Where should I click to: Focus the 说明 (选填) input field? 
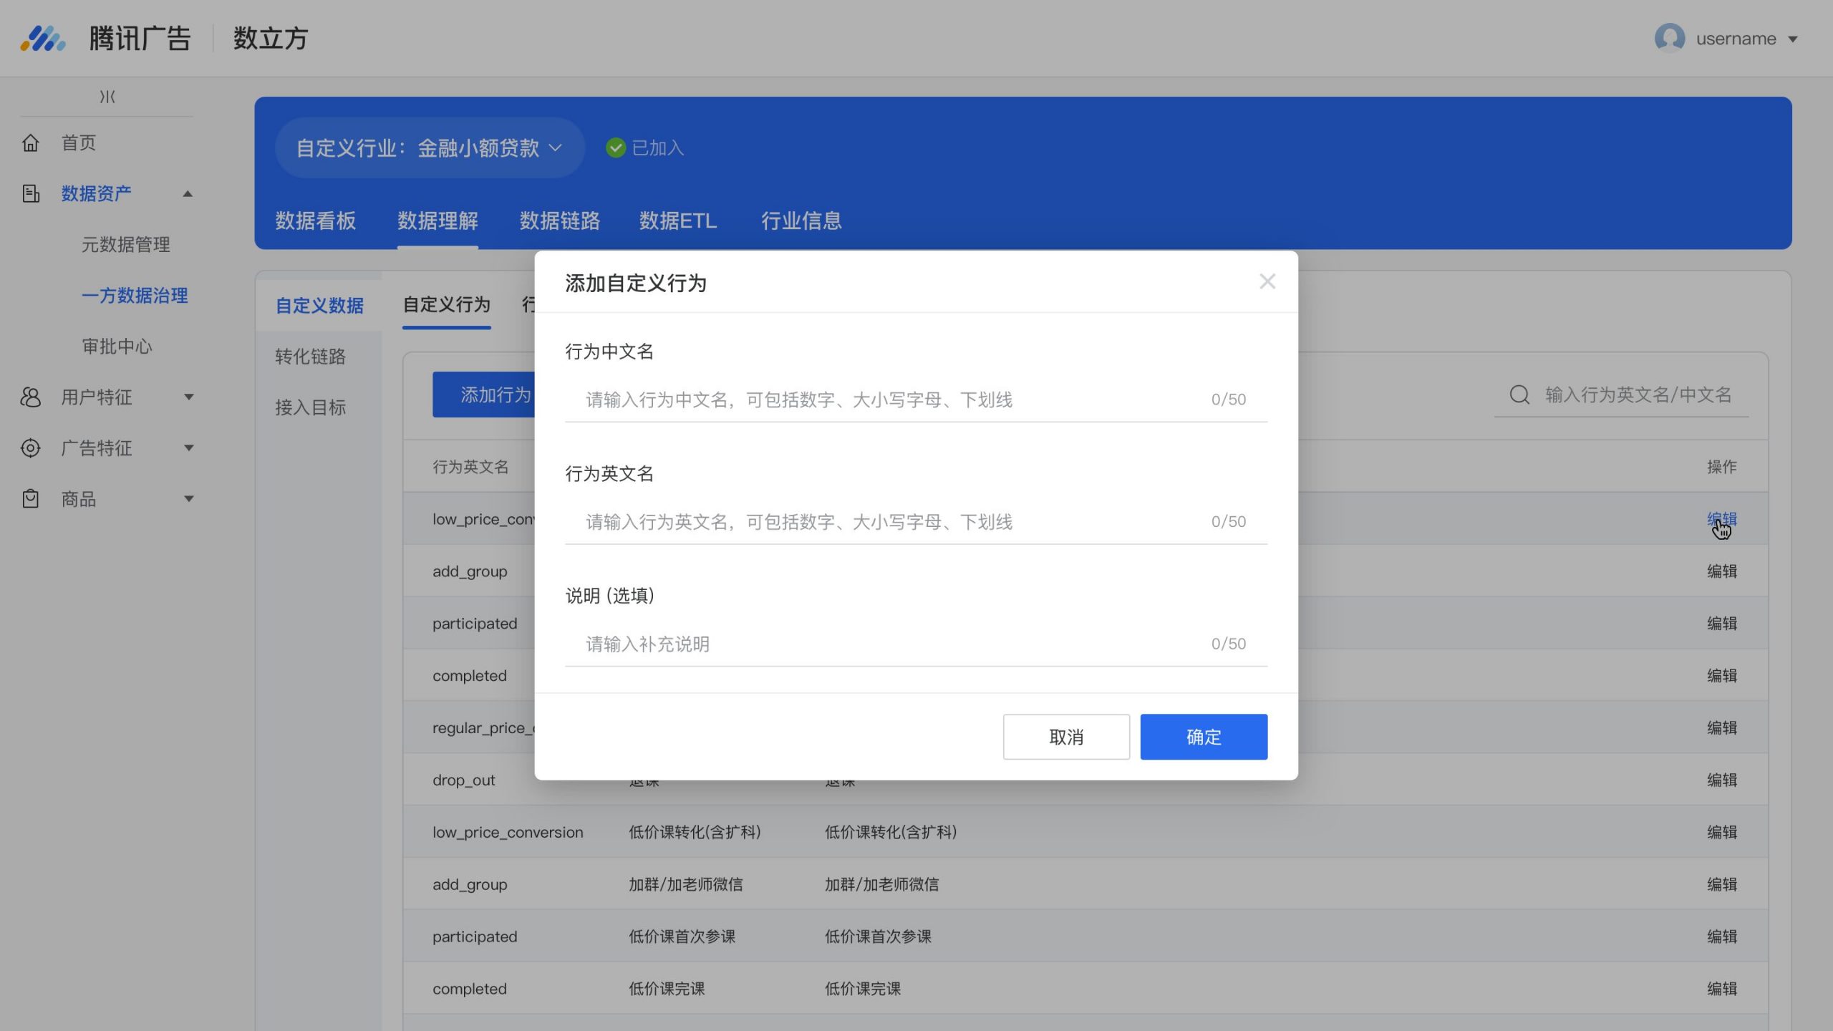(916, 644)
